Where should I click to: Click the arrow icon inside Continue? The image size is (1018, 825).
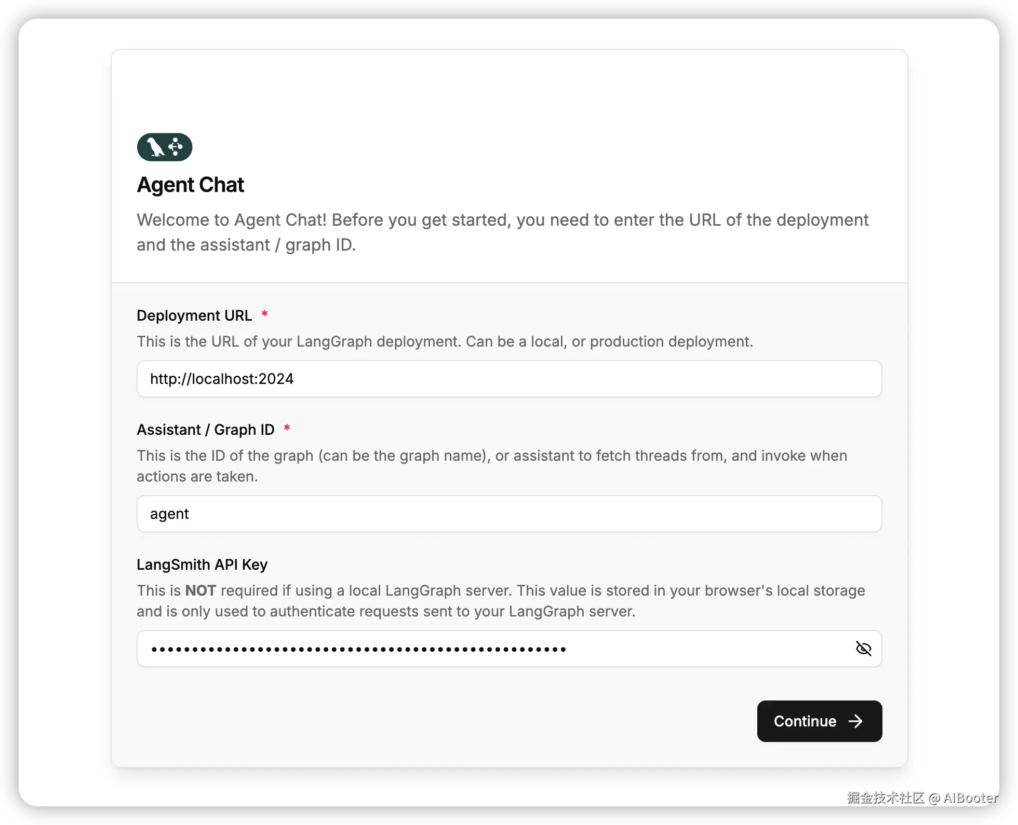click(855, 721)
